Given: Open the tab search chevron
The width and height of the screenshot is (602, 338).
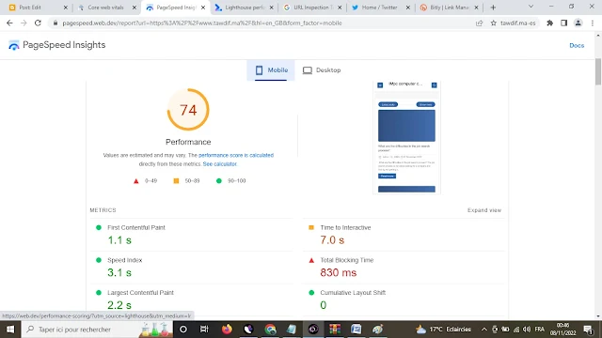Looking at the screenshot, I should (531, 7).
